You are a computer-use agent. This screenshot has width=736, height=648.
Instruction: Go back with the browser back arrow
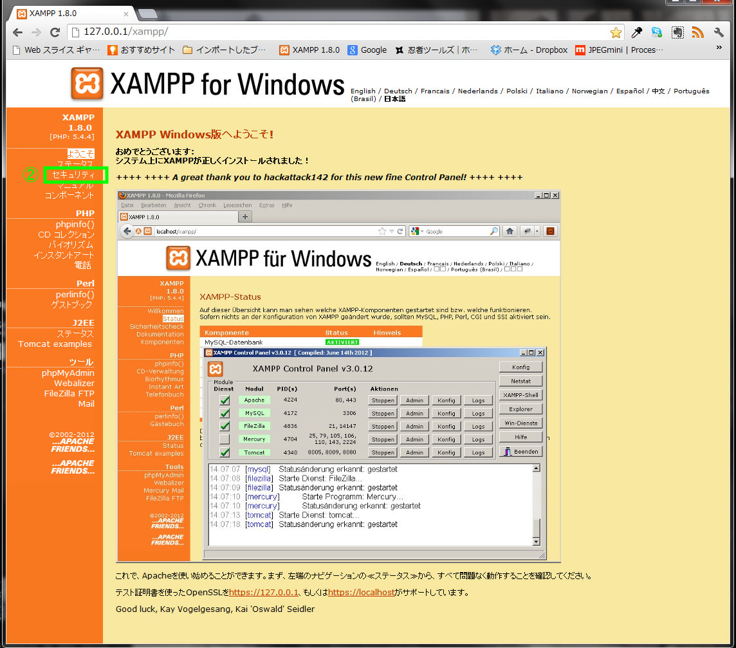pyautogui.click(x=17, y=32)
